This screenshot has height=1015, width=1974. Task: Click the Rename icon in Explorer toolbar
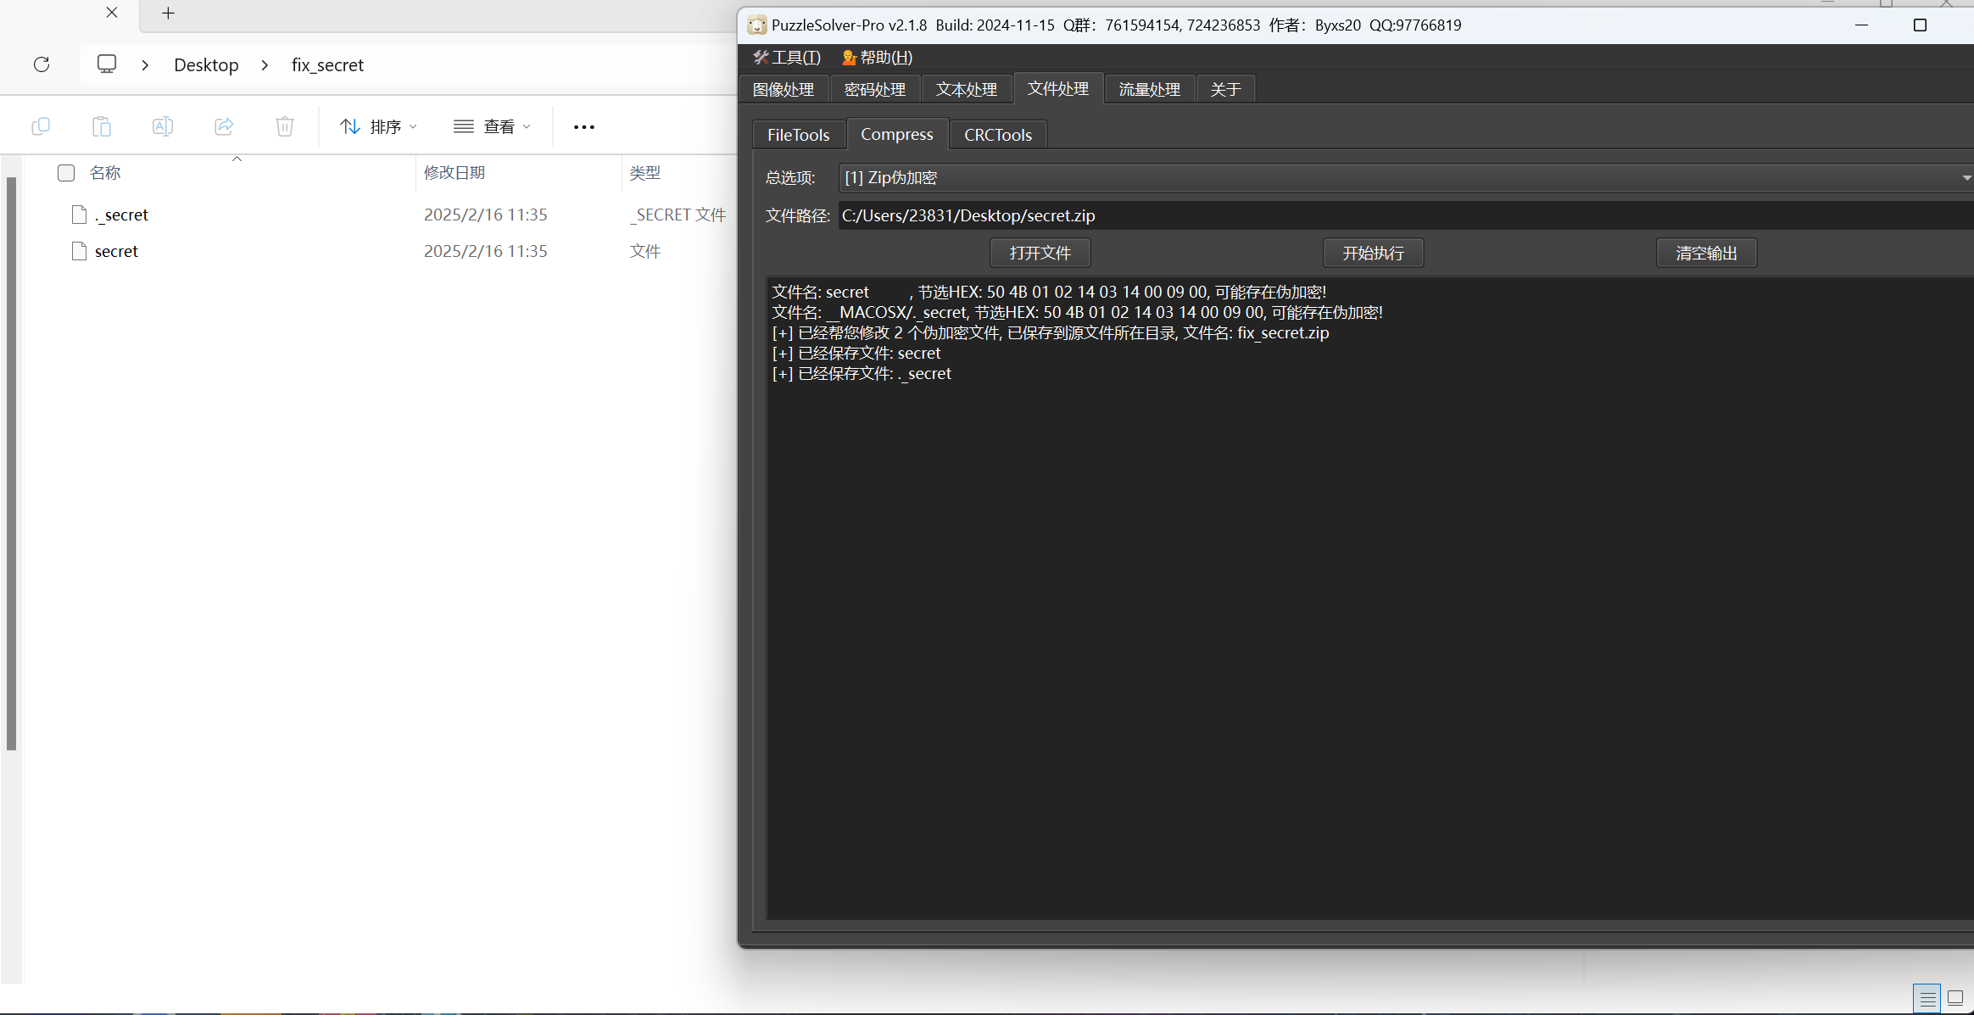tap(163, 126)
